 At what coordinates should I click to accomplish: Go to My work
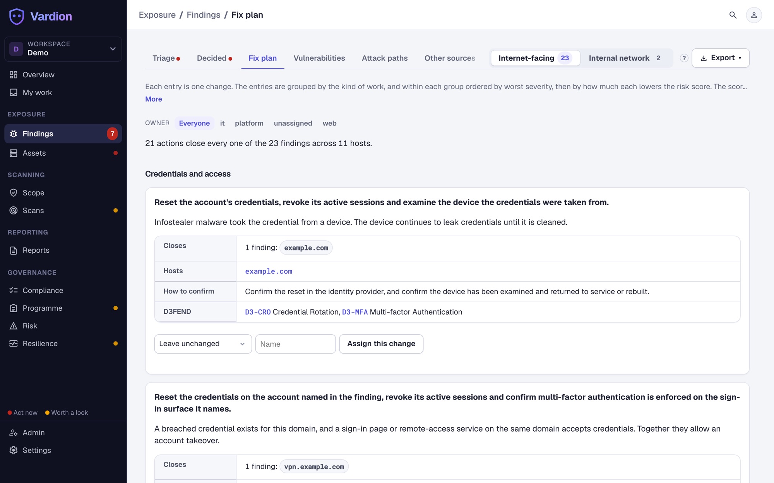click(x=63, y=92)
